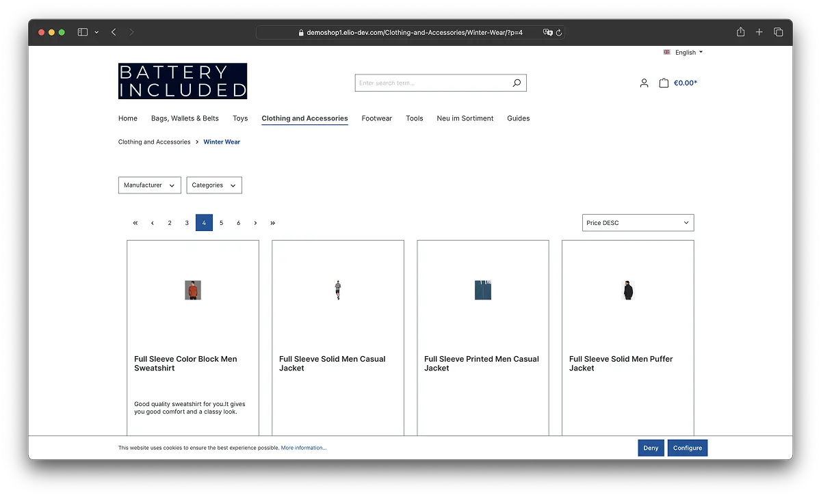The width and height of the screenshot is (821, 497).
Task: Open the Manufacturer filter dropdown
Action: 149,185
